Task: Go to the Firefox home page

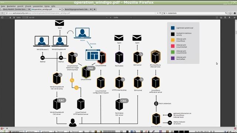Action: click(235, 13)
